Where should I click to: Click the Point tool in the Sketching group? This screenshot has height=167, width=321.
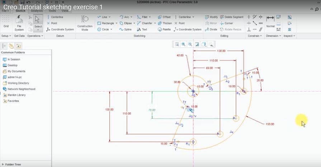(x=180, y=23)
